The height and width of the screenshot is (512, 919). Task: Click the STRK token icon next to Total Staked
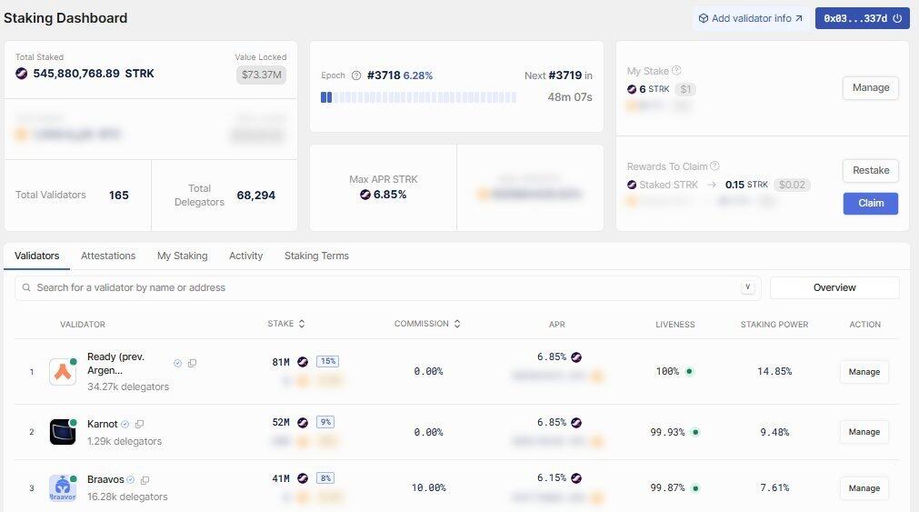click(22, 74)
